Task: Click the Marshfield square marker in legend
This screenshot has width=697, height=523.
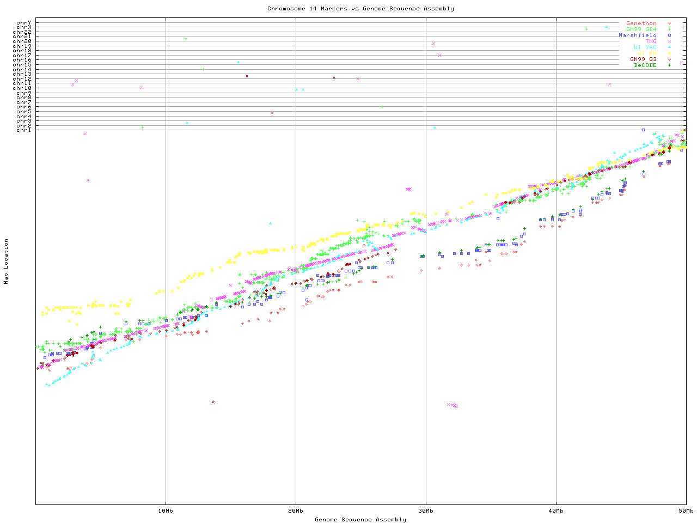Action: click(669, 35)
